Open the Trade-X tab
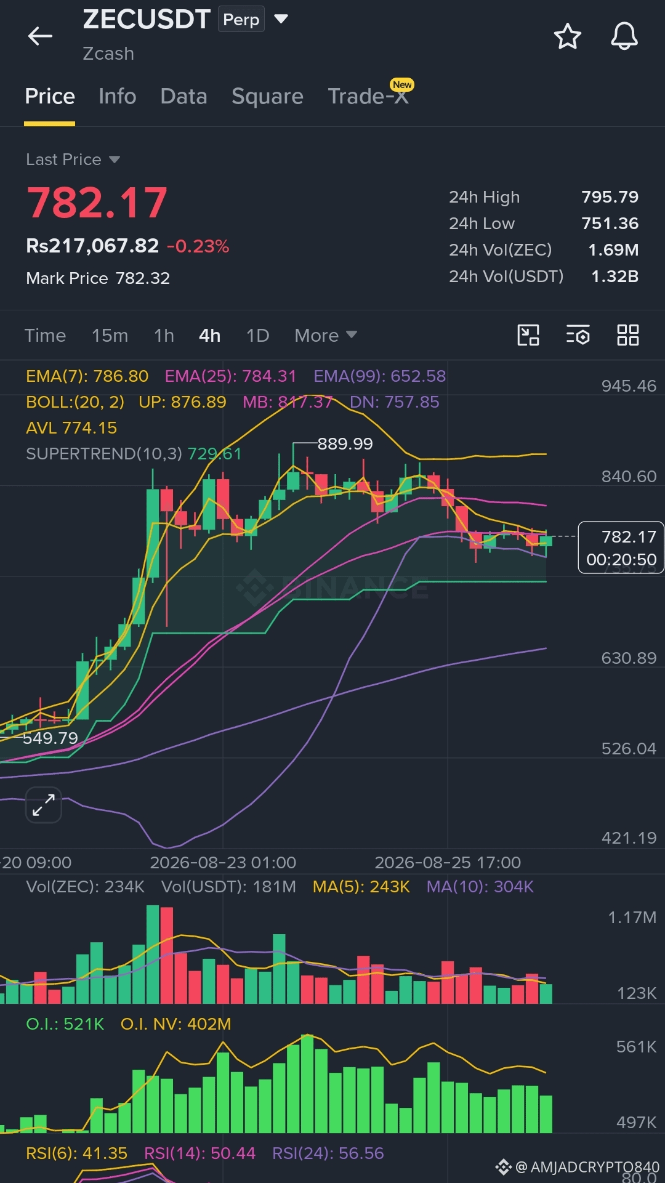This screenshot has height=1183, width=665. [x=368, y=97]
